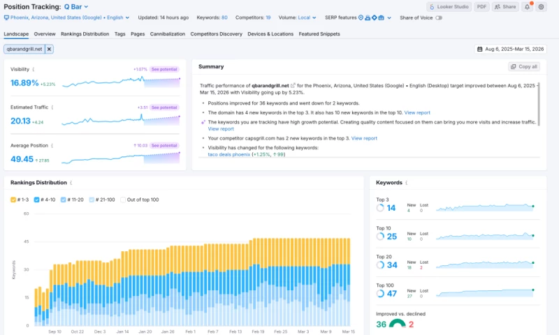
Task: Open settings via the gear icon
Action: 541,7
